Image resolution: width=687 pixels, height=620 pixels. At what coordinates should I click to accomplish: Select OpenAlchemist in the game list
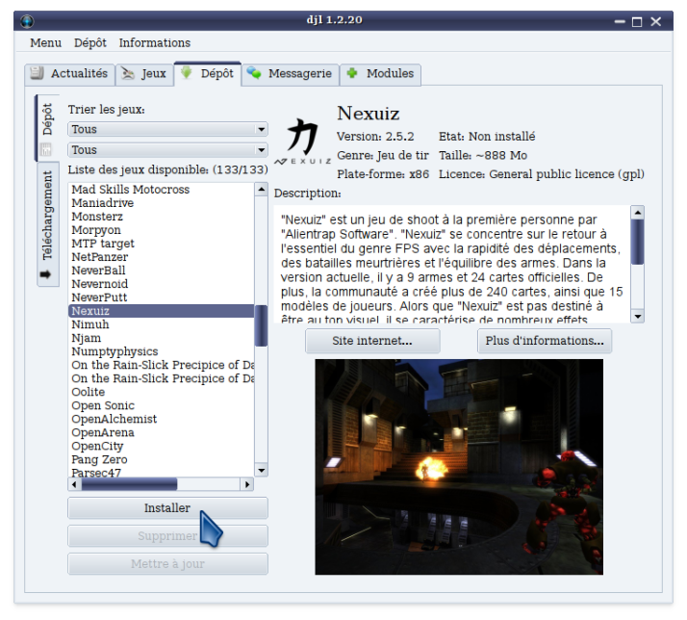click(162, 419)
